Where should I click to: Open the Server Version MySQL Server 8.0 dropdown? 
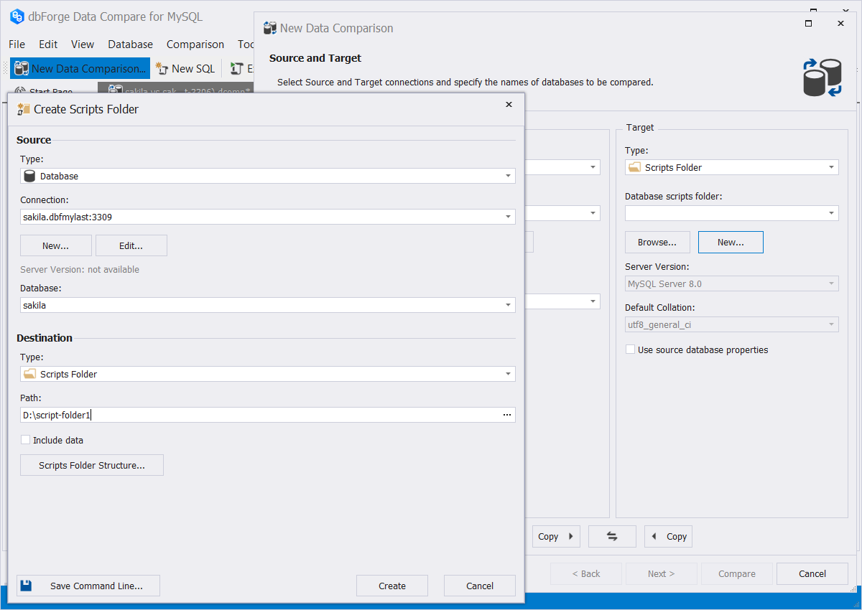coord(831,283)
